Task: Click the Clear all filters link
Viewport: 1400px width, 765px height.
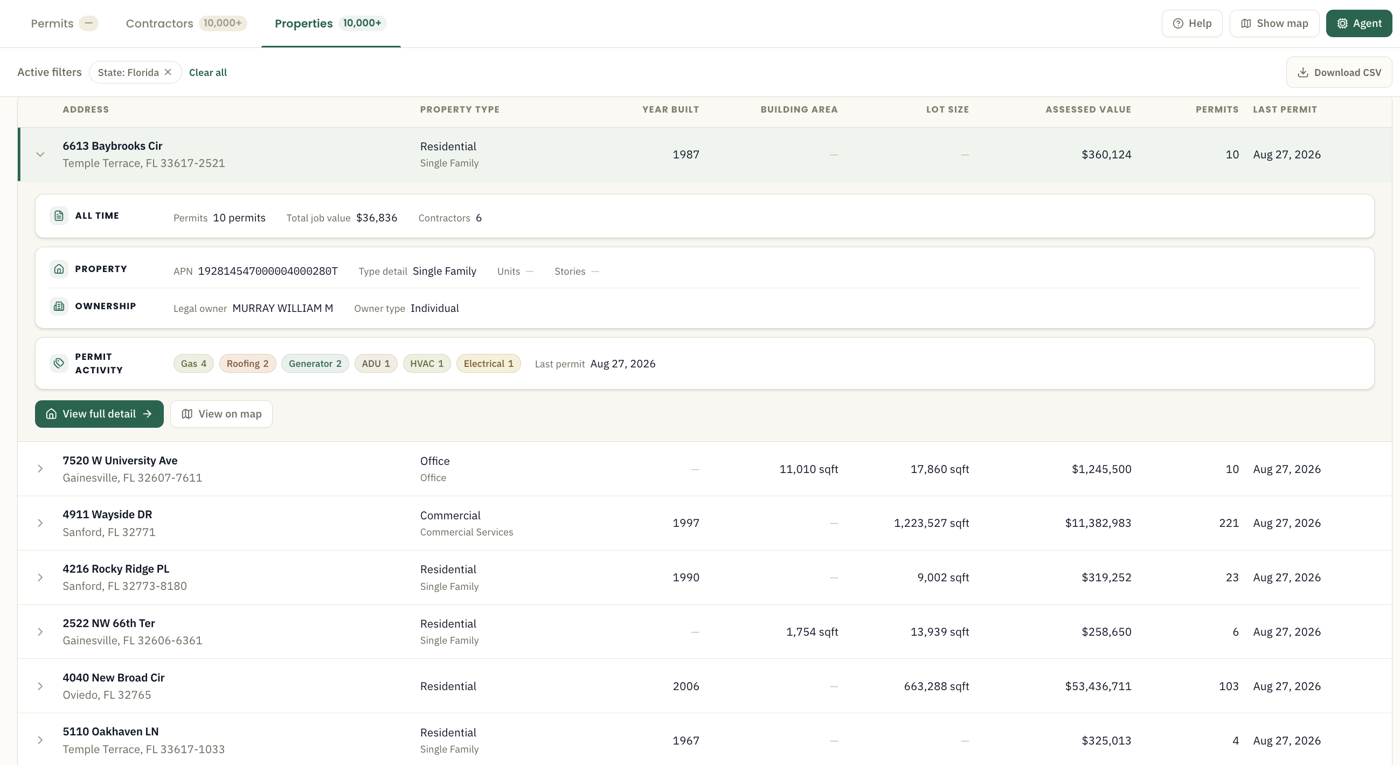Action: 207,72
